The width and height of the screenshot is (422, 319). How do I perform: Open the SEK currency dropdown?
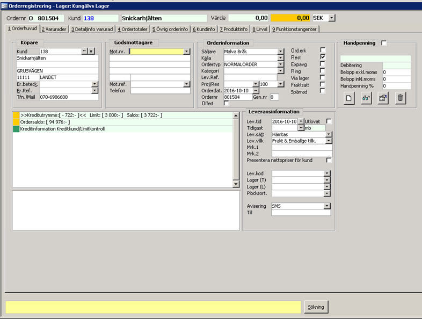pyautogui.click(x=331, y=18)
